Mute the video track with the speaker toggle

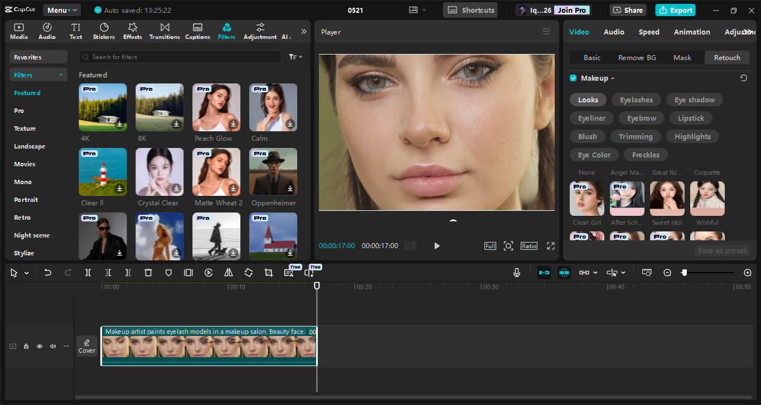click(x=52, y=346)
